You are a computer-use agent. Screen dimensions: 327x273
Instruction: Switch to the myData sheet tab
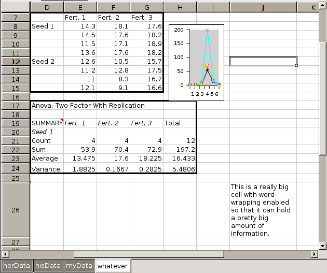pyautogui.click(x=79, y=266)
